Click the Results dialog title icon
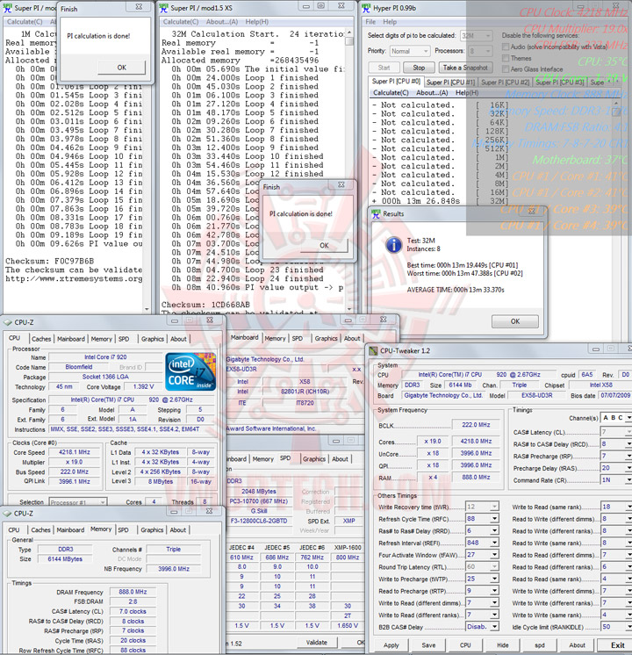632x655 pixels. click(x=376, y=214)
